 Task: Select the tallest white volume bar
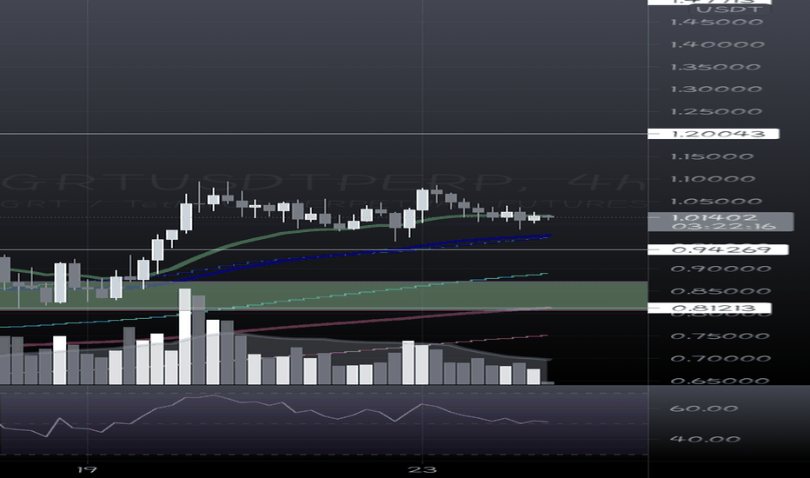point(184,336)
